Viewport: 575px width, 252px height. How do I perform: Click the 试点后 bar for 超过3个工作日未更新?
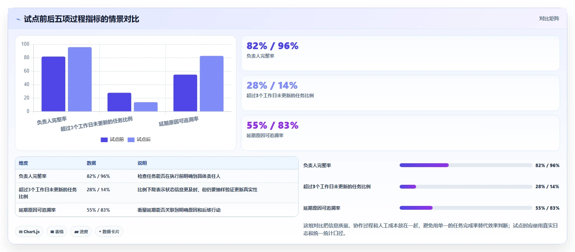[146, 107]
